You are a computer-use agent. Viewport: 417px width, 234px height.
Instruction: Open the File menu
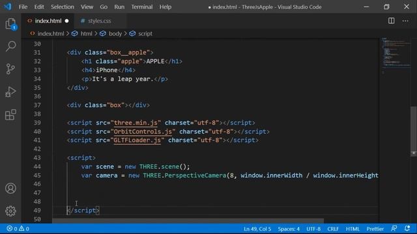point(23,7)
